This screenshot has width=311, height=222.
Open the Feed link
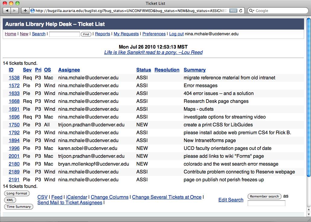57,197
